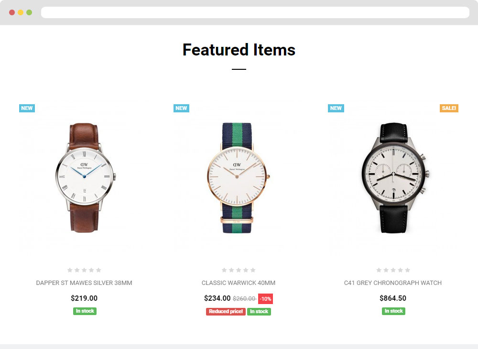Rate the Dapper St Mawes watch five stars
This screenshot has width=478, height=349.
click(x=99, y=270)
